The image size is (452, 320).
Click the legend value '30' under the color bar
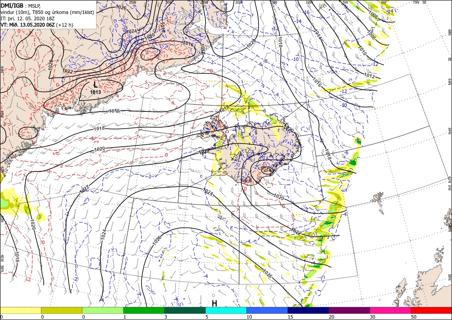pos(372,317)
